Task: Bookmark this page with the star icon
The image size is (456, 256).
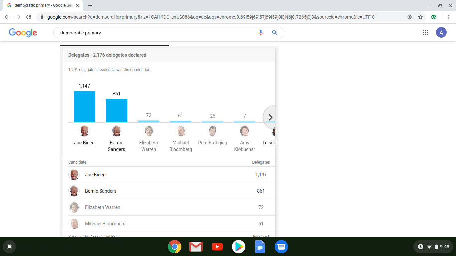Action: pos(420,17)
